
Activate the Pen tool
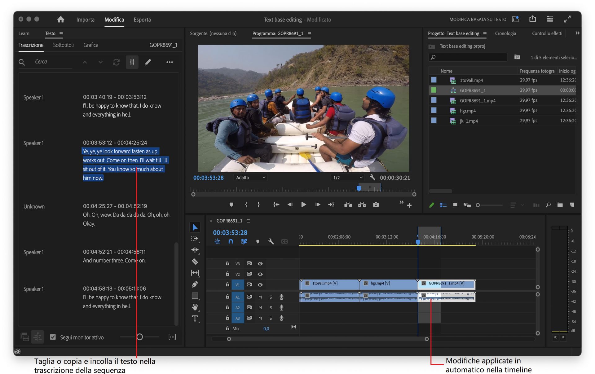coord(195,284)
